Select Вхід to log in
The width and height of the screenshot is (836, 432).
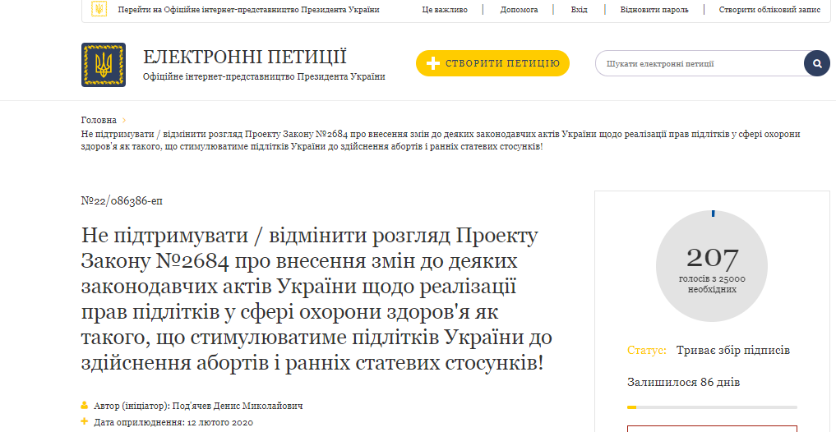click(579, 10)
